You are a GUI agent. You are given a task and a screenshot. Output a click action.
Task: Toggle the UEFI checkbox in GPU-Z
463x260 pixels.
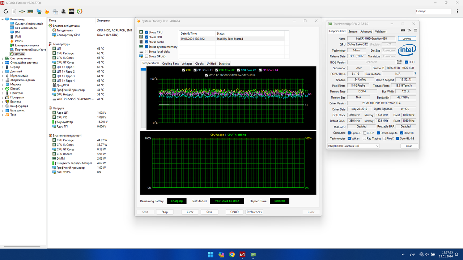pyautogui.click(x=407, y=62)
